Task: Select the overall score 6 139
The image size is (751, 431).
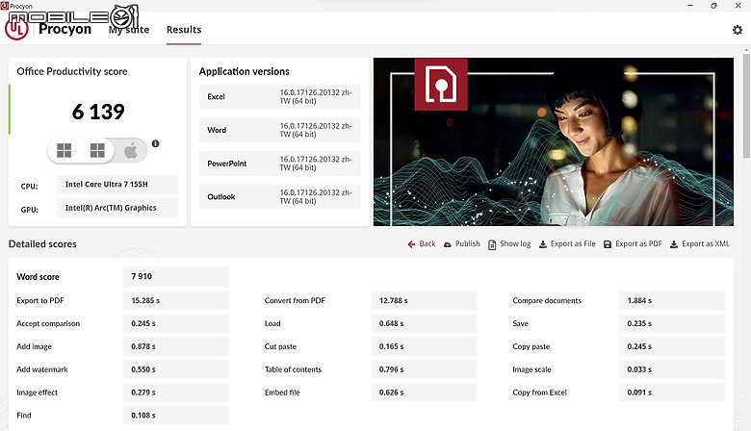Action: click(x=98, y=112)
